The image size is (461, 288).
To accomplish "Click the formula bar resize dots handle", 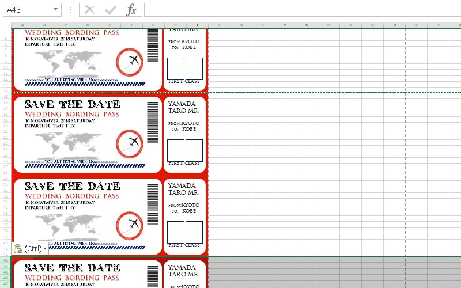I will [x=70, y=10].
